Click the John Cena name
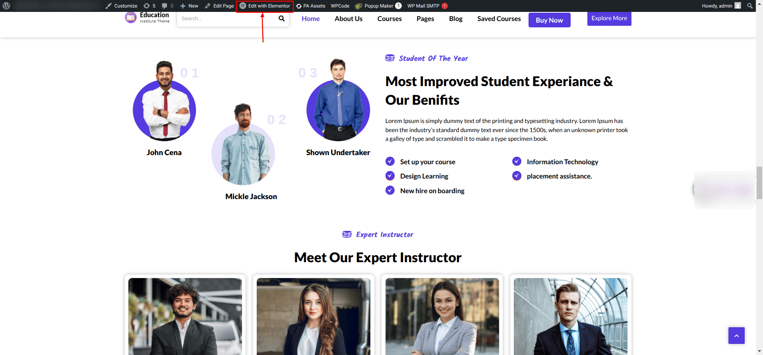This screenshot has height=355, width=763. point(164,153)
